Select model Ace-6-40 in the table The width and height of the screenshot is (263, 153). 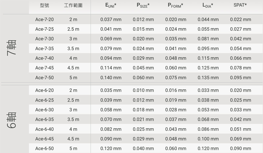coord(44,129)
